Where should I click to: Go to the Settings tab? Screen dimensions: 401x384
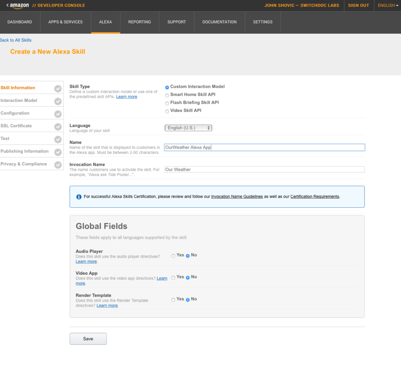263,22
